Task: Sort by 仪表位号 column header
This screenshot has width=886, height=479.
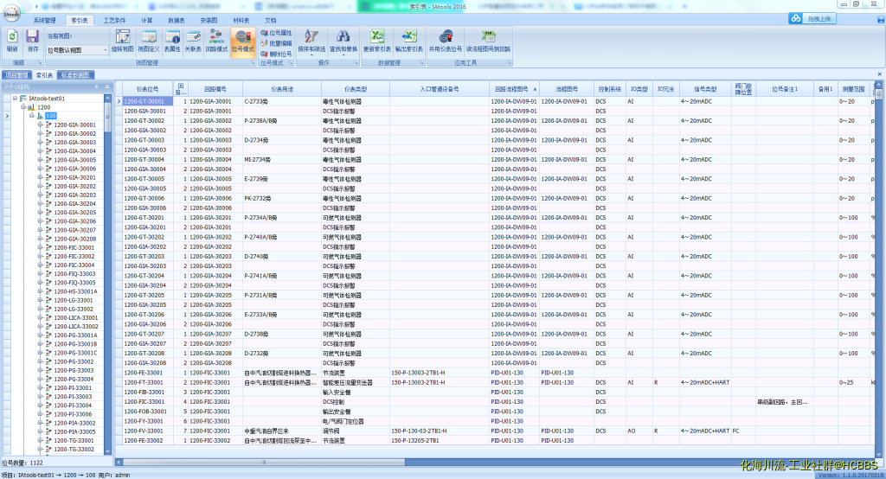Action: [147, 89]
